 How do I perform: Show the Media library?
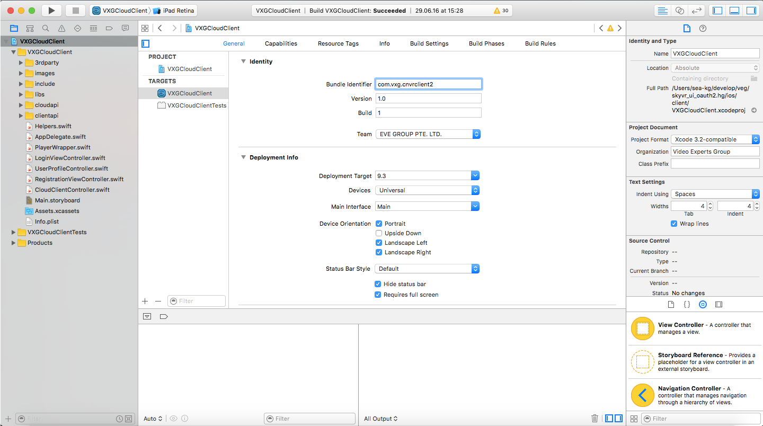click(718, 305)
